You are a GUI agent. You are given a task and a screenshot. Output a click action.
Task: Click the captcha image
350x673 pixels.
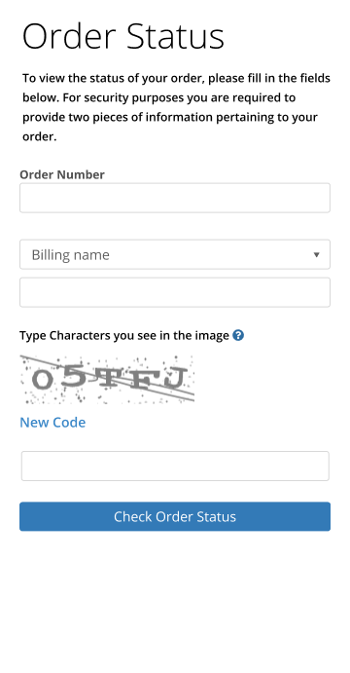pos(107,380)
